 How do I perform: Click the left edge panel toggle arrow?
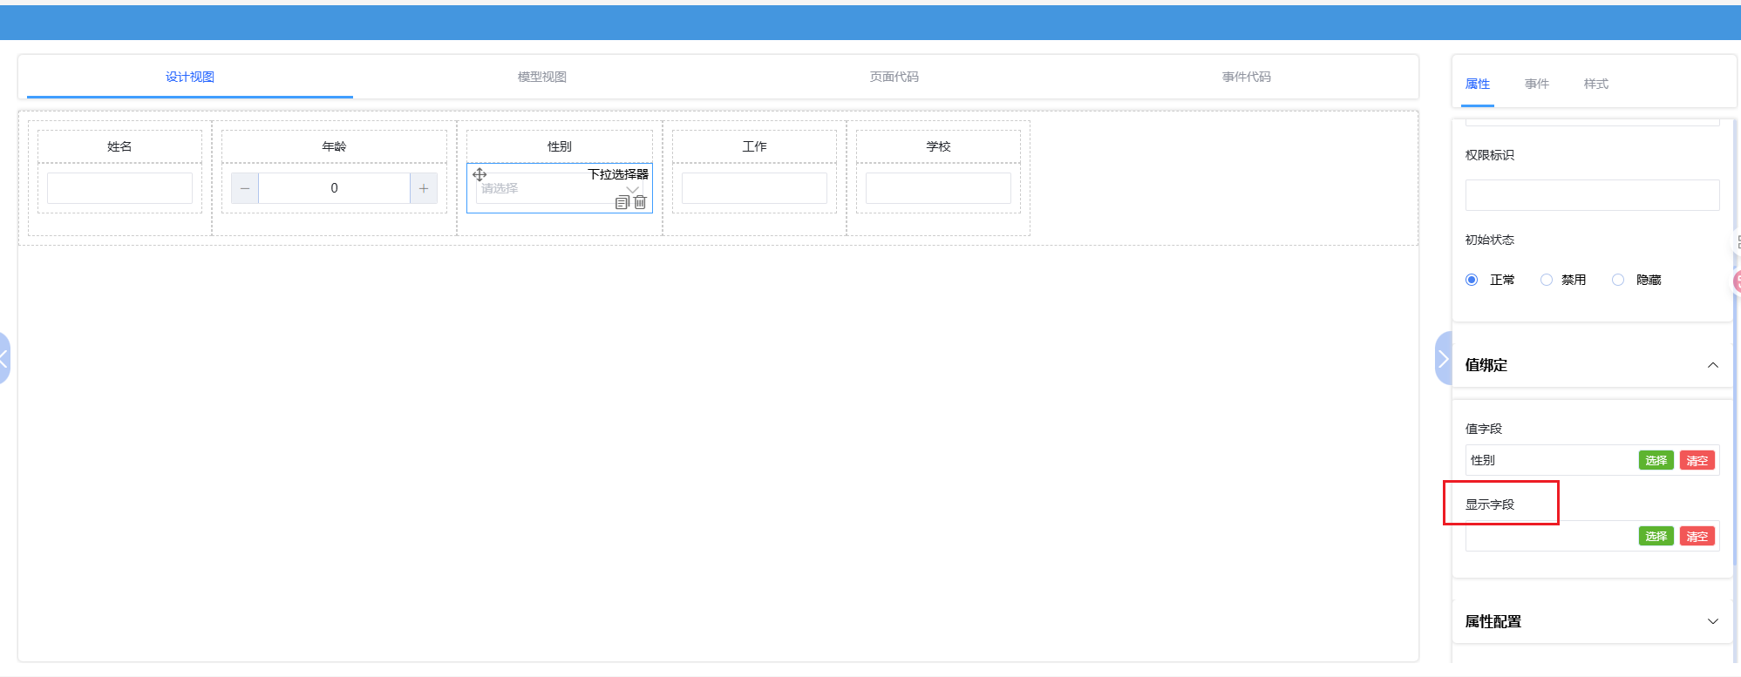[4, 358]
